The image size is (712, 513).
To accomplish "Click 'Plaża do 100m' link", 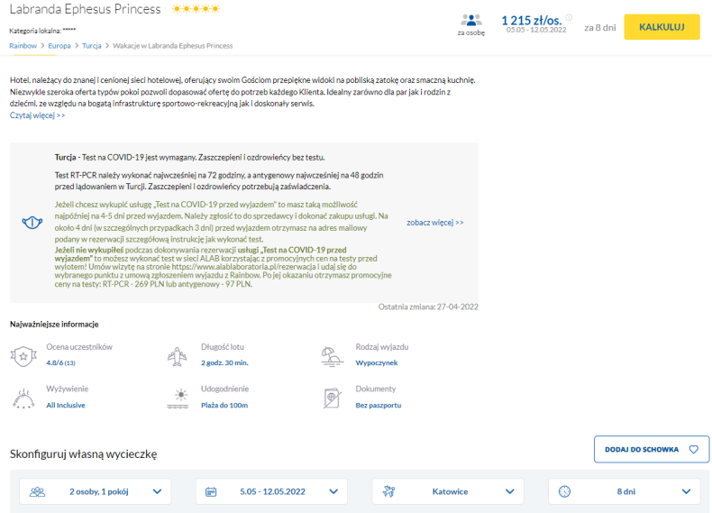I will (x=224, y=405).
